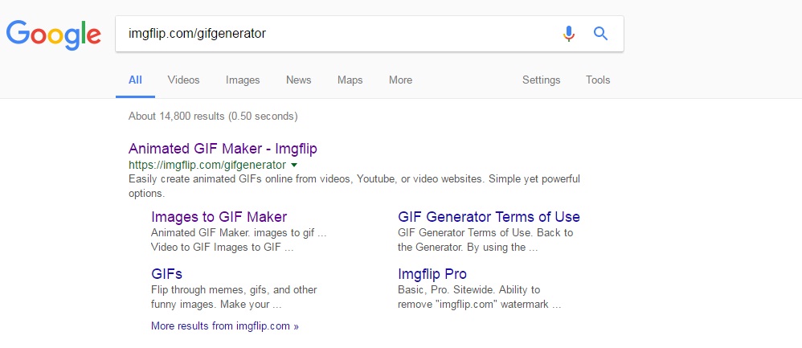
Task: Expand the green arrow beside imgflip URL
Action: pyautogui.click(x=293, y=166)
